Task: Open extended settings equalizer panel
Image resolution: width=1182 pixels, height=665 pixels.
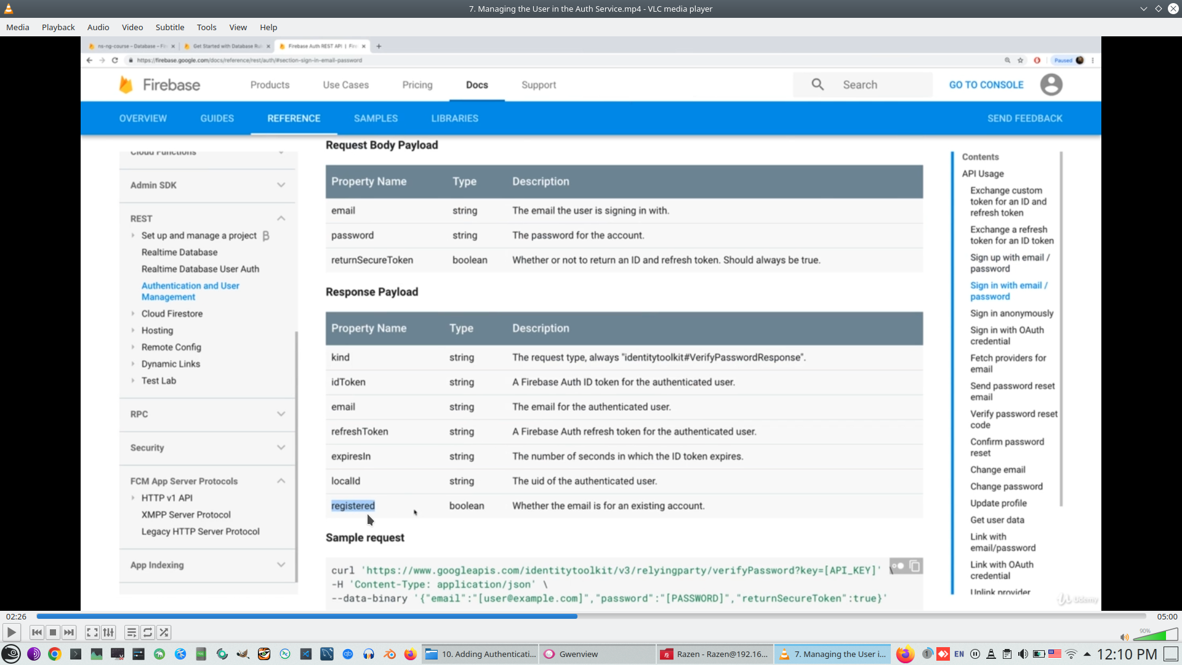Action: (x=108, y=632)
